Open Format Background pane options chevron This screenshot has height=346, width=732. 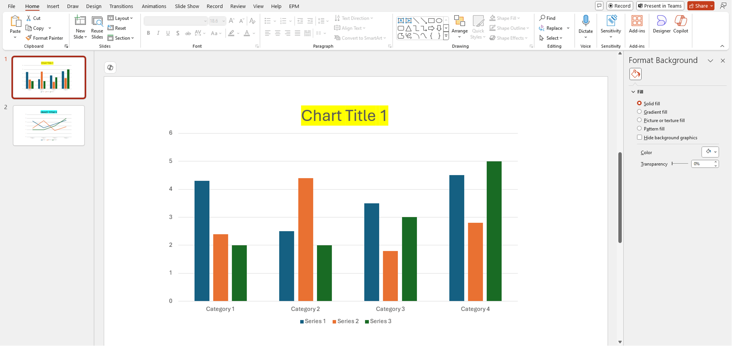click(710, 61)
